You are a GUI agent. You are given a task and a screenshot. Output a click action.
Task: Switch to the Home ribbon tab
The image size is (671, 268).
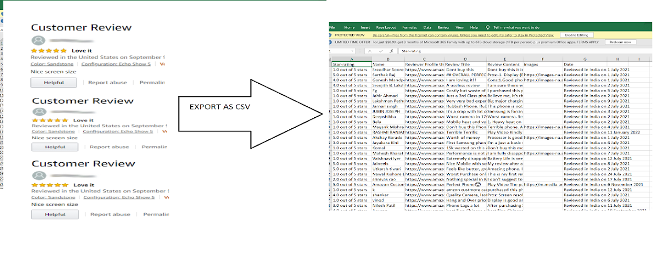349,27
